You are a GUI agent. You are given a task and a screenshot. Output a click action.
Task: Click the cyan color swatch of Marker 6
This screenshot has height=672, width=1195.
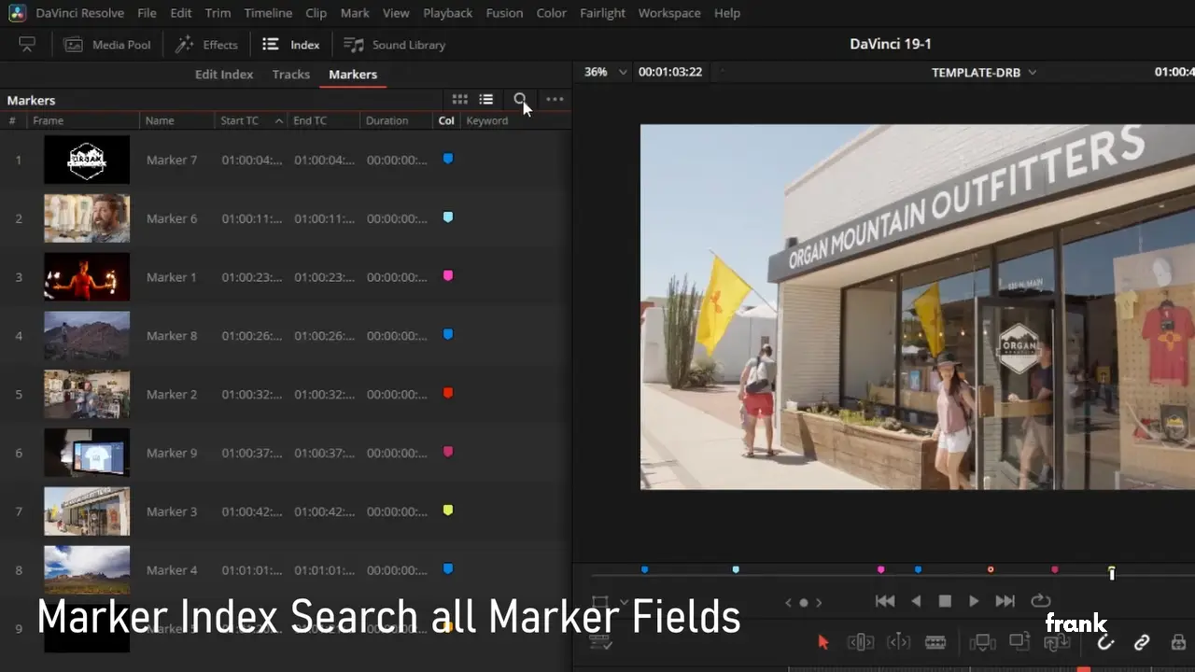click(448, 217)
